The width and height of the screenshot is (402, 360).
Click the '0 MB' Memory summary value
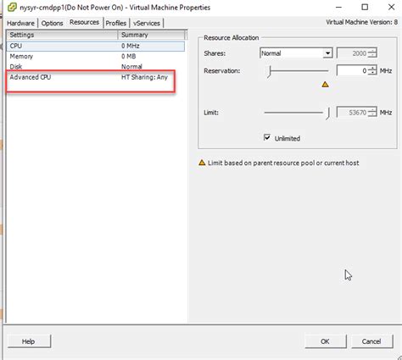point(129,56)
